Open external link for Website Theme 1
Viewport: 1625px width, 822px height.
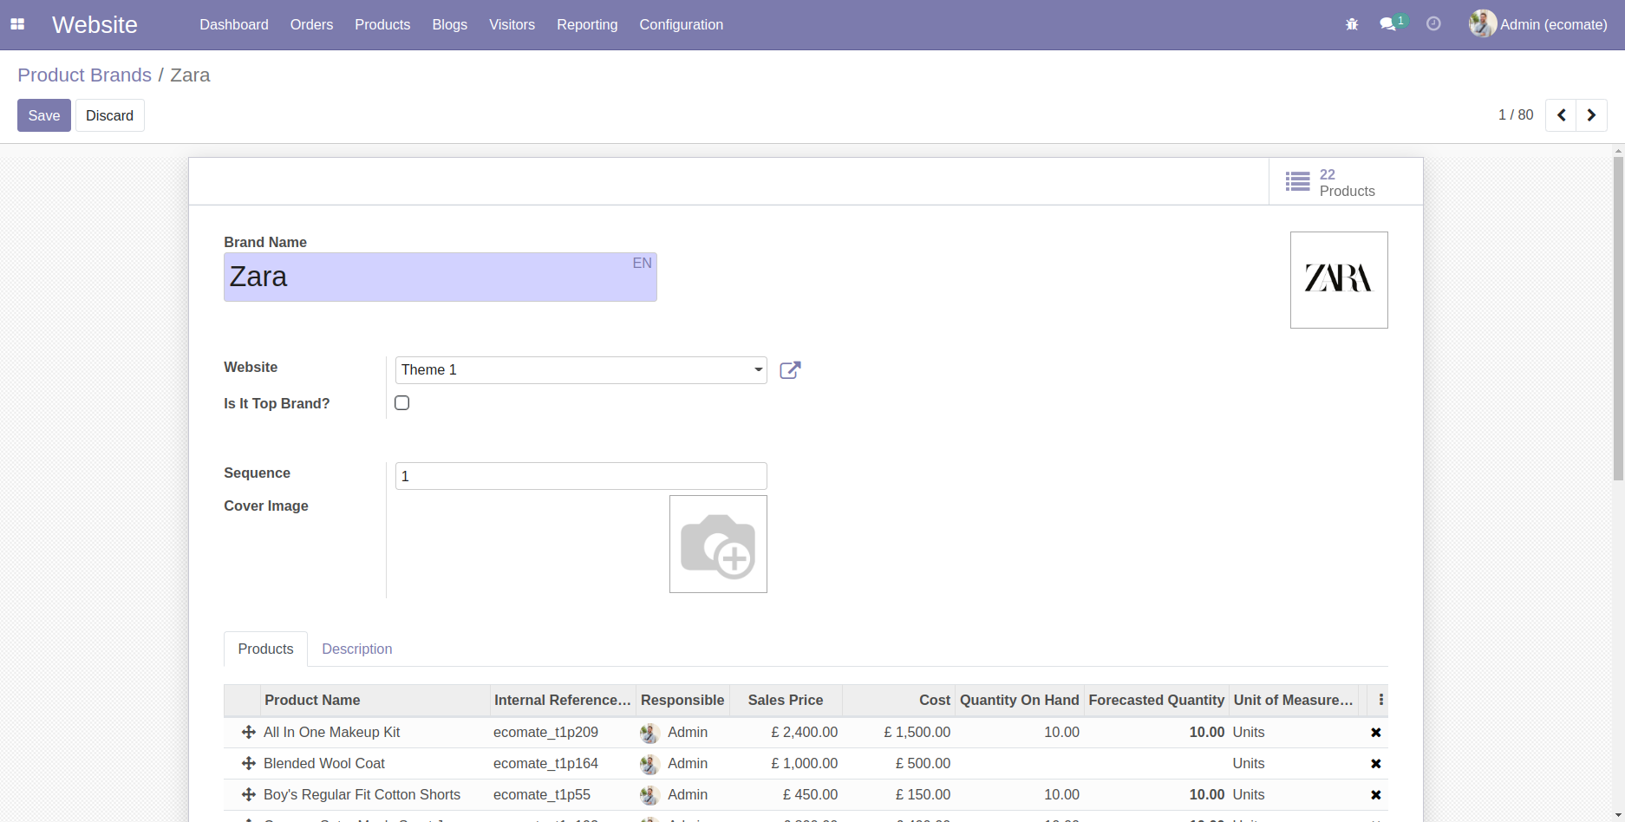(790, 370)
